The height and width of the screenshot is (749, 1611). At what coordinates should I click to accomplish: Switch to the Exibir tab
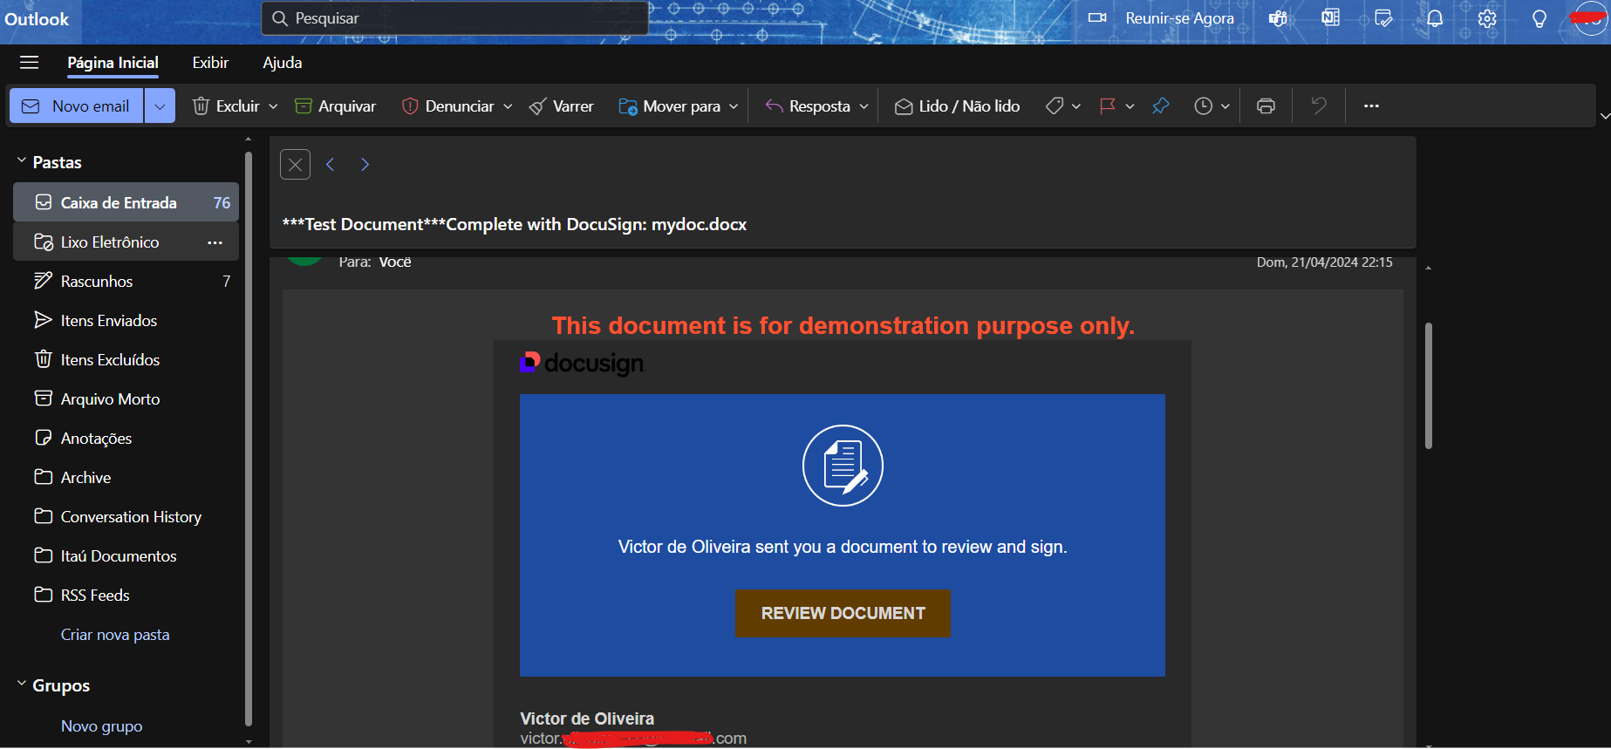(210, 63)
